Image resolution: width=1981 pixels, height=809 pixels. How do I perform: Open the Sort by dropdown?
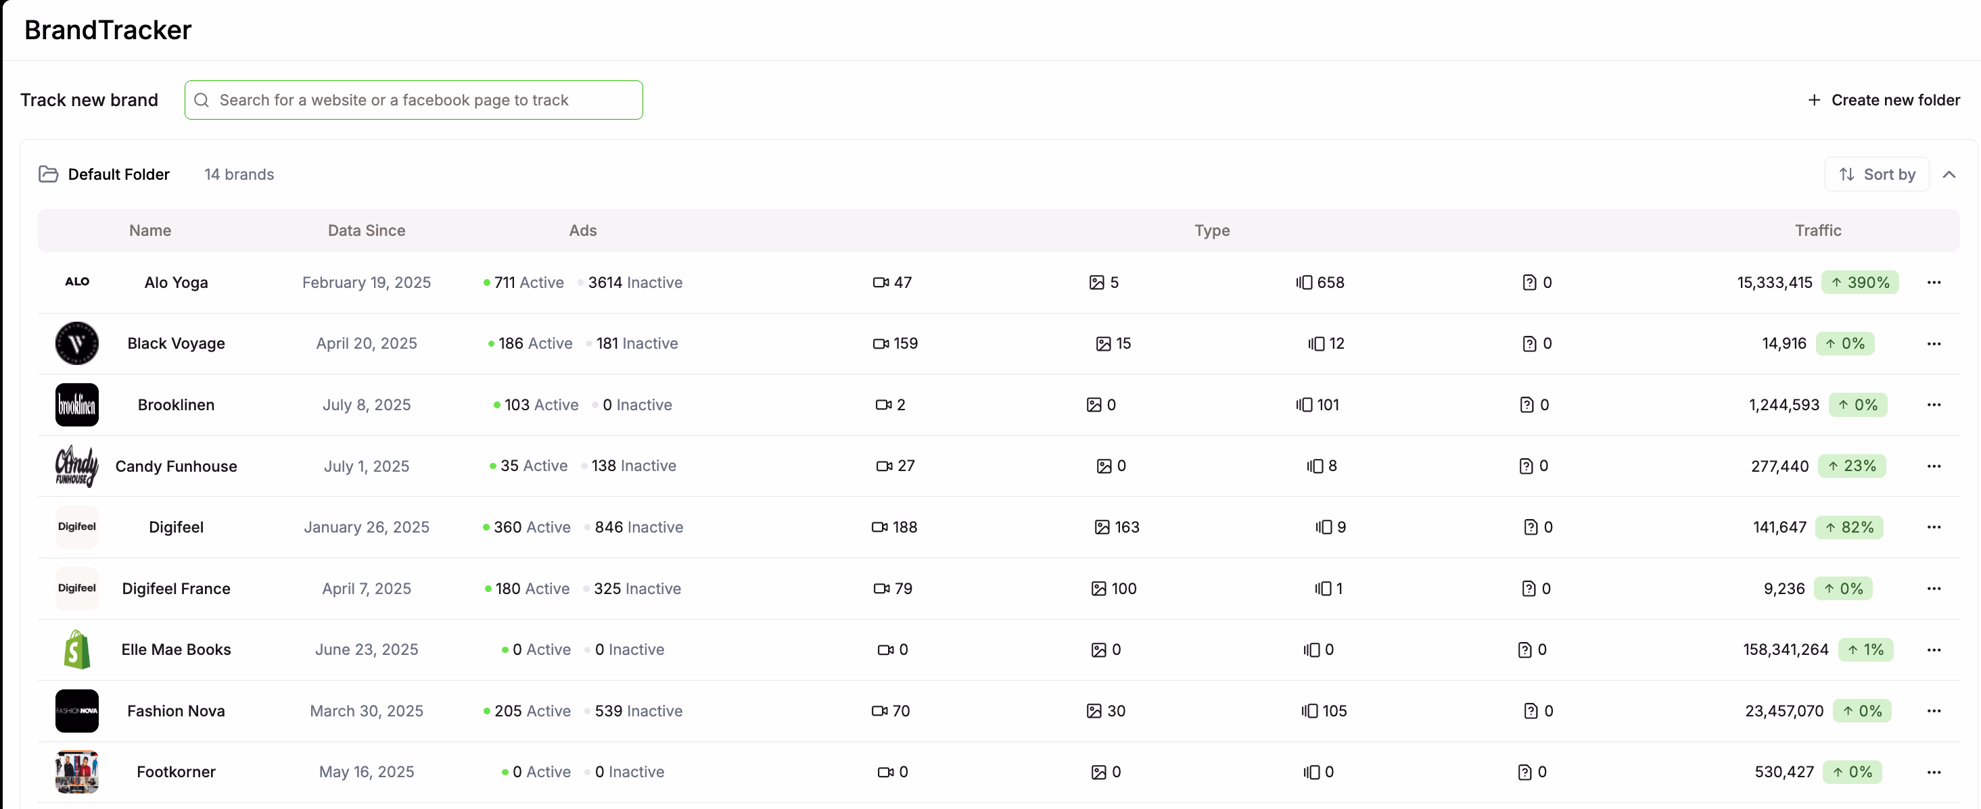coord(1876,174)
